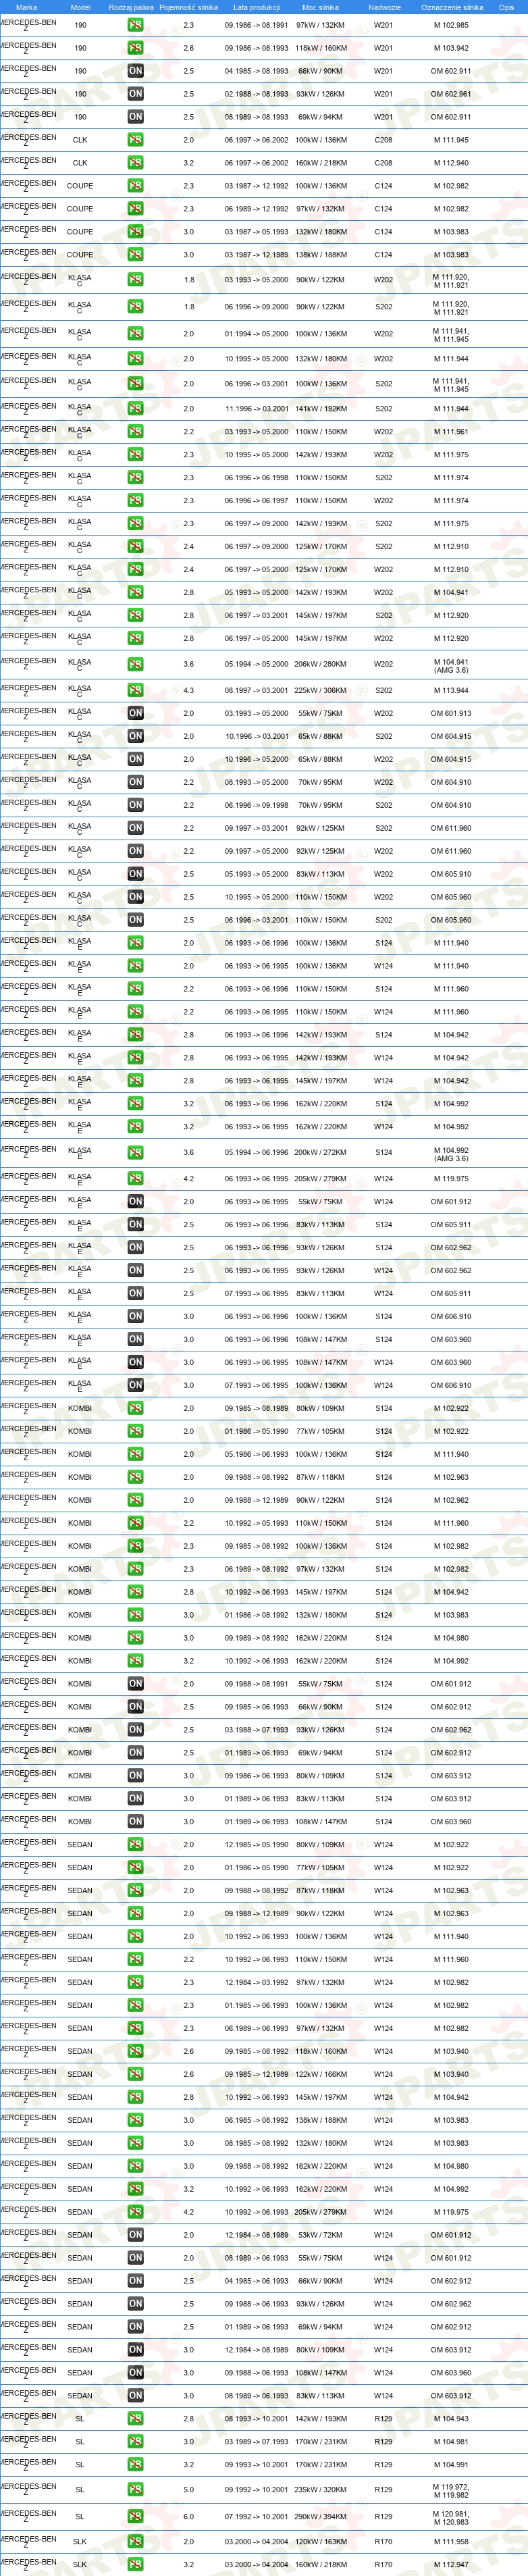Screen dimensions: 528x2576
Task: Click the PB icon for KLASA C M 113.944
Action: 135,690
